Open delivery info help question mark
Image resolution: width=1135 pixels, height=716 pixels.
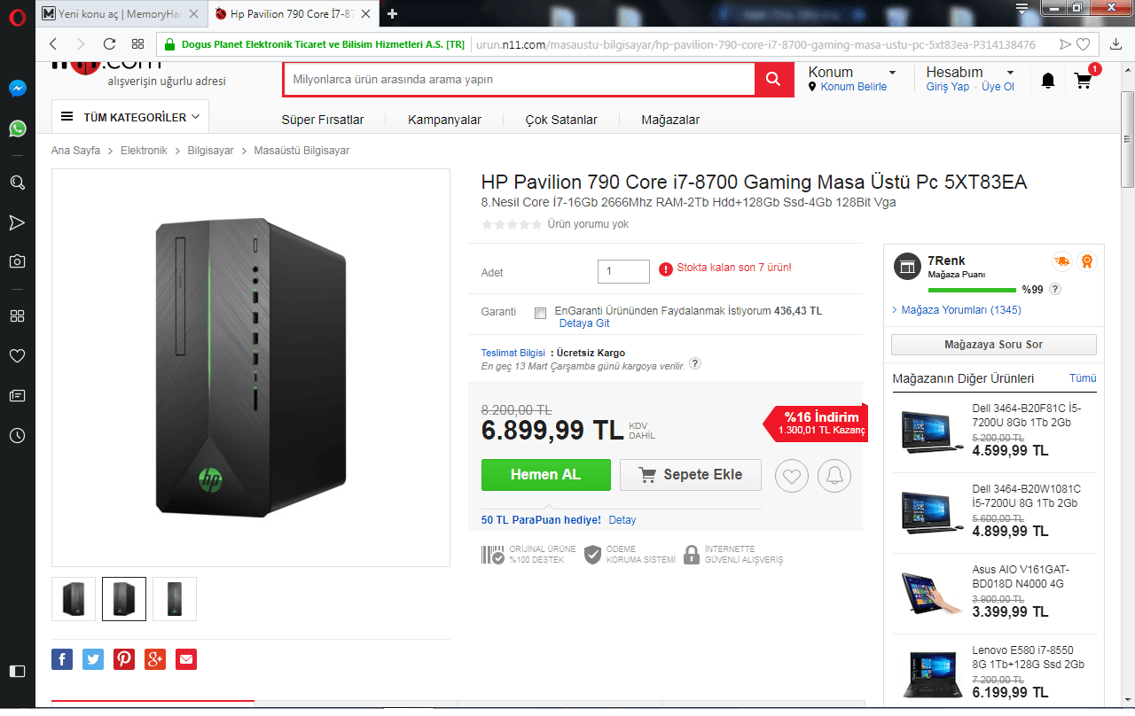click(x=695, y=364)
